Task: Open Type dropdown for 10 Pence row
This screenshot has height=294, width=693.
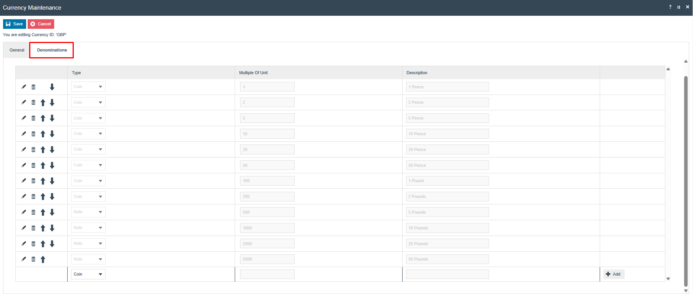Action: pos(88,134)
